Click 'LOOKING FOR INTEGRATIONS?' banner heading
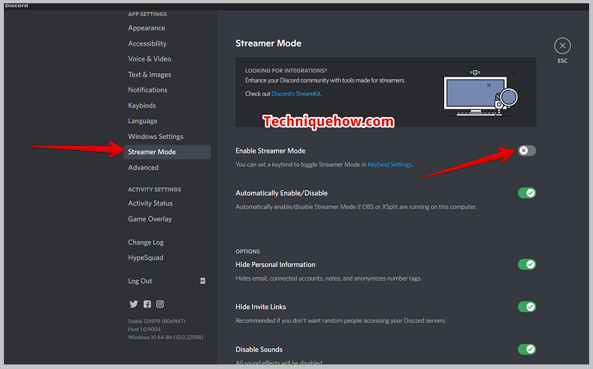The height and width of the screenshot is (369, 593). click(x=286, y=70)
